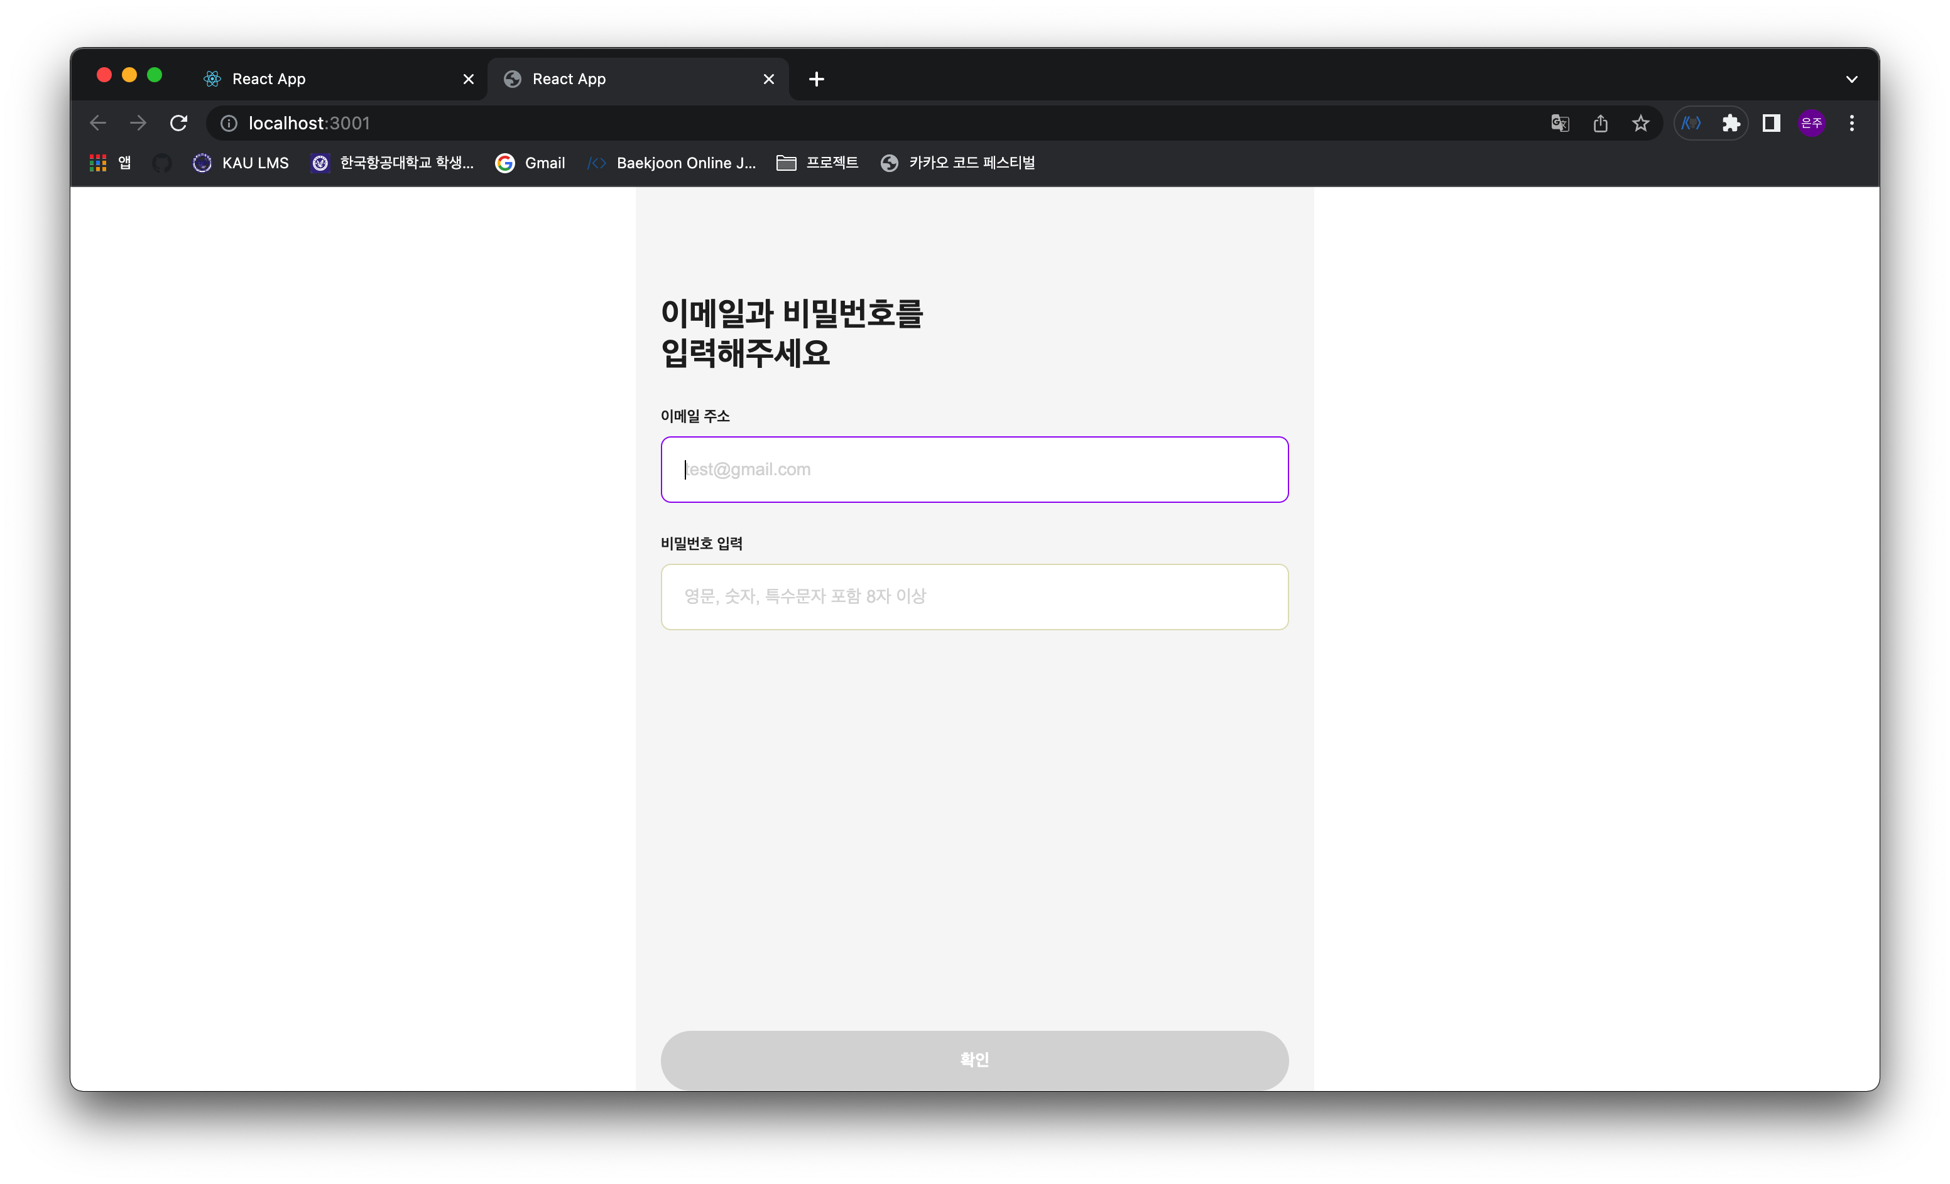Click green fullscreen window button

point(155,75)
